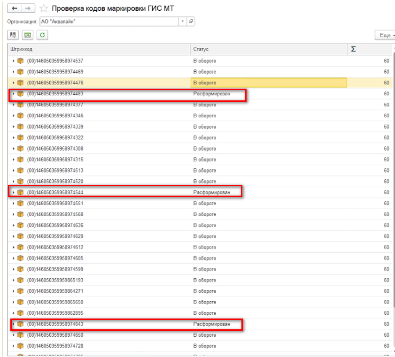
Task: Sort by the Статус column header
Action: 268,49
